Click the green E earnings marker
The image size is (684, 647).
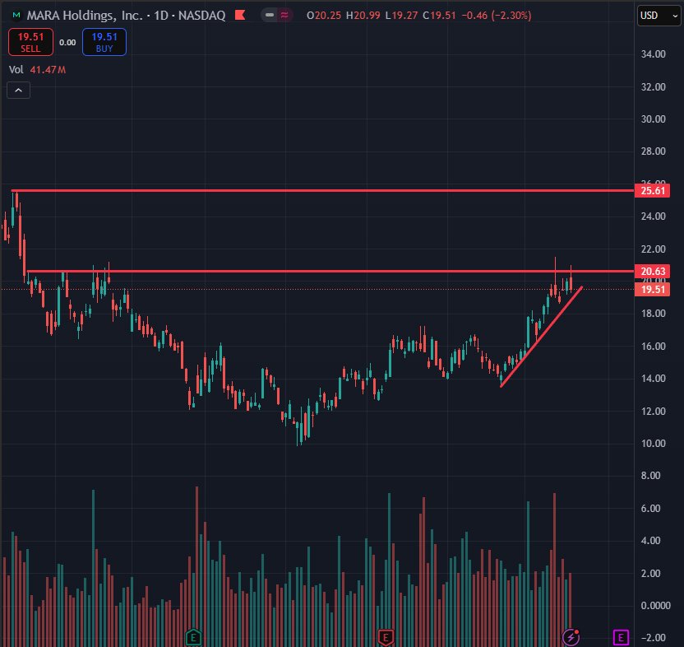[193, 638]
